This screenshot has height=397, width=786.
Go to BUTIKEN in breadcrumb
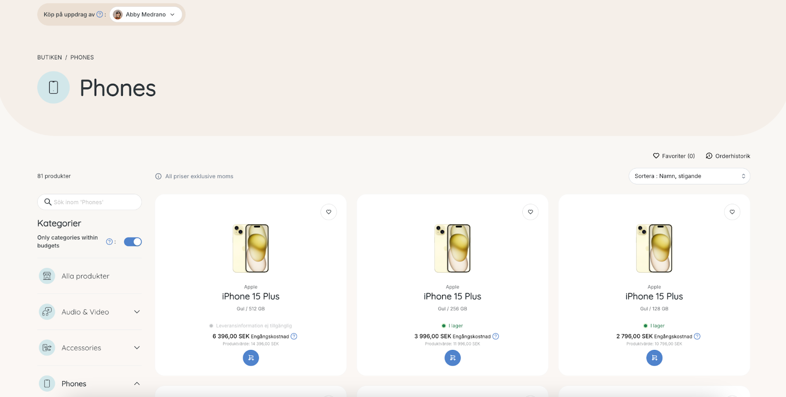50,57
